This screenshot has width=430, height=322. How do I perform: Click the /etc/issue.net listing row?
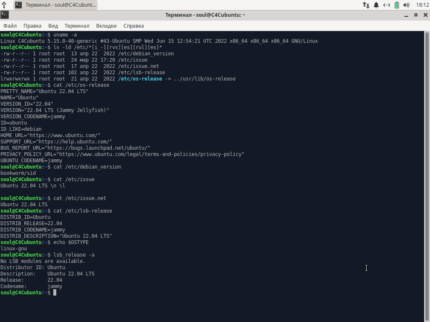click(x=79, y=66)
